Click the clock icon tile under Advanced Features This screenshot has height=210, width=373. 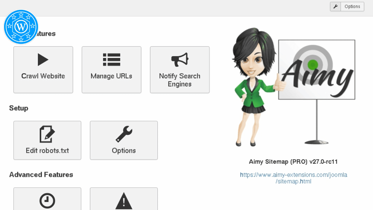pyautogui.click(x=47, y=199)
